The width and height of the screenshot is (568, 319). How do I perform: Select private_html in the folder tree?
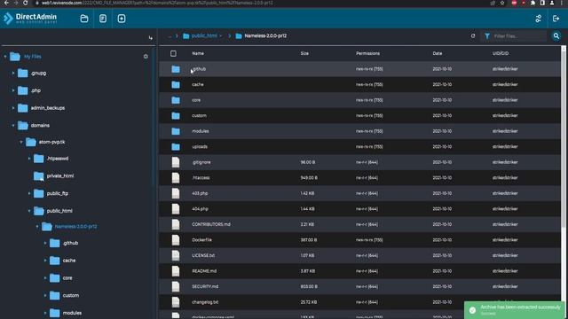pos(60,176)
